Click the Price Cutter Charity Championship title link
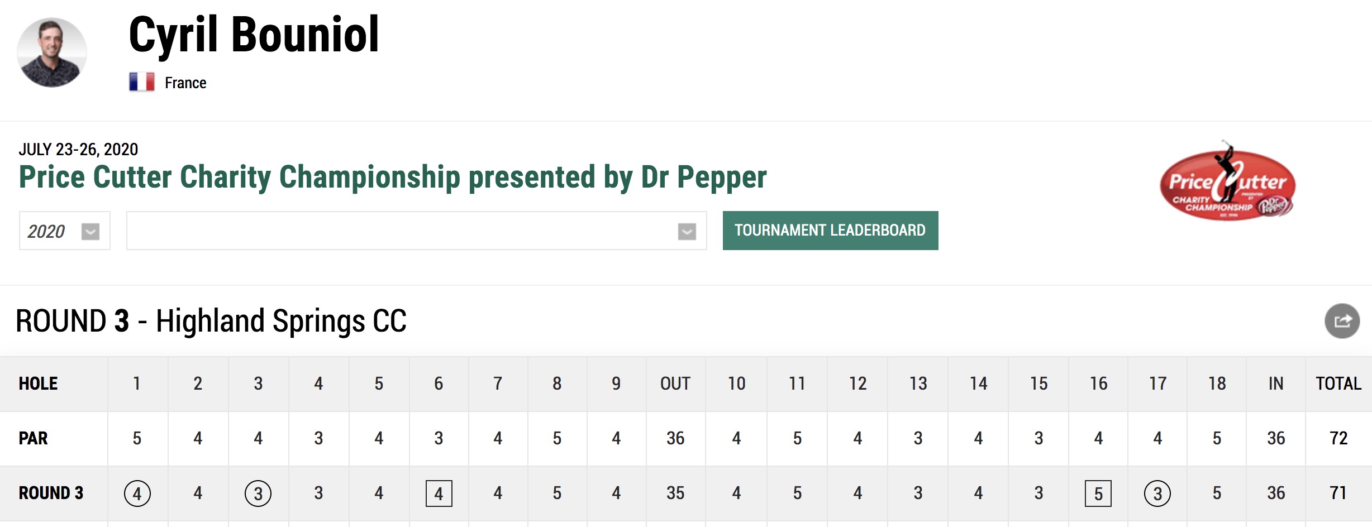1372x527 pixels. [393, 177]
